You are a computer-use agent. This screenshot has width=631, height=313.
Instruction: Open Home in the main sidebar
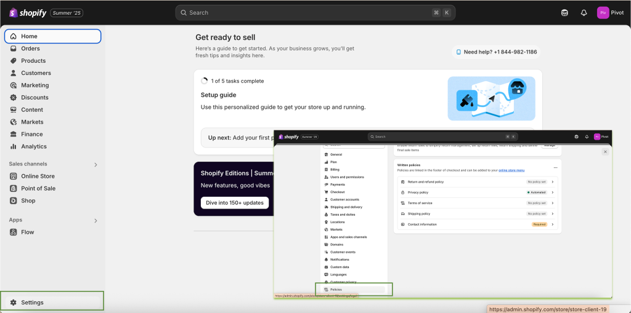click(x=52, y=36)
